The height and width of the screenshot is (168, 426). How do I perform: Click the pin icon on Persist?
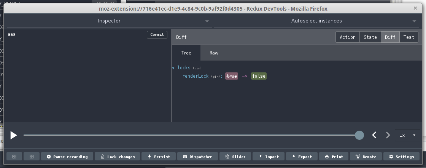coord(149,157)
